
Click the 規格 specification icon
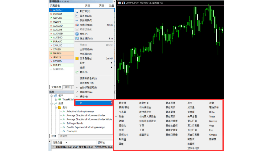click(77, 34)
